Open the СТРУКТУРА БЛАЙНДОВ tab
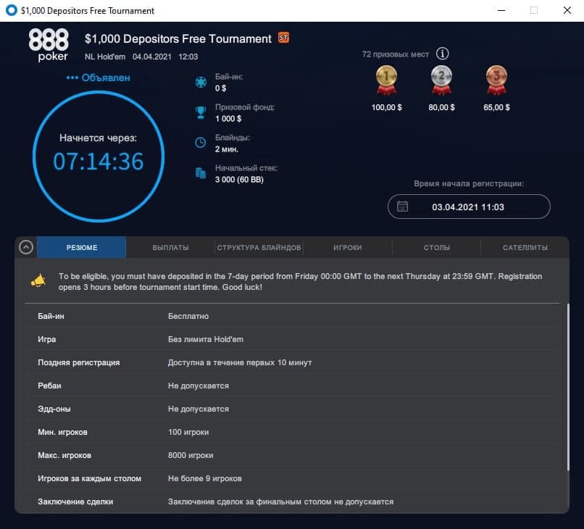The image size is (584, 529). coord(259,247)
